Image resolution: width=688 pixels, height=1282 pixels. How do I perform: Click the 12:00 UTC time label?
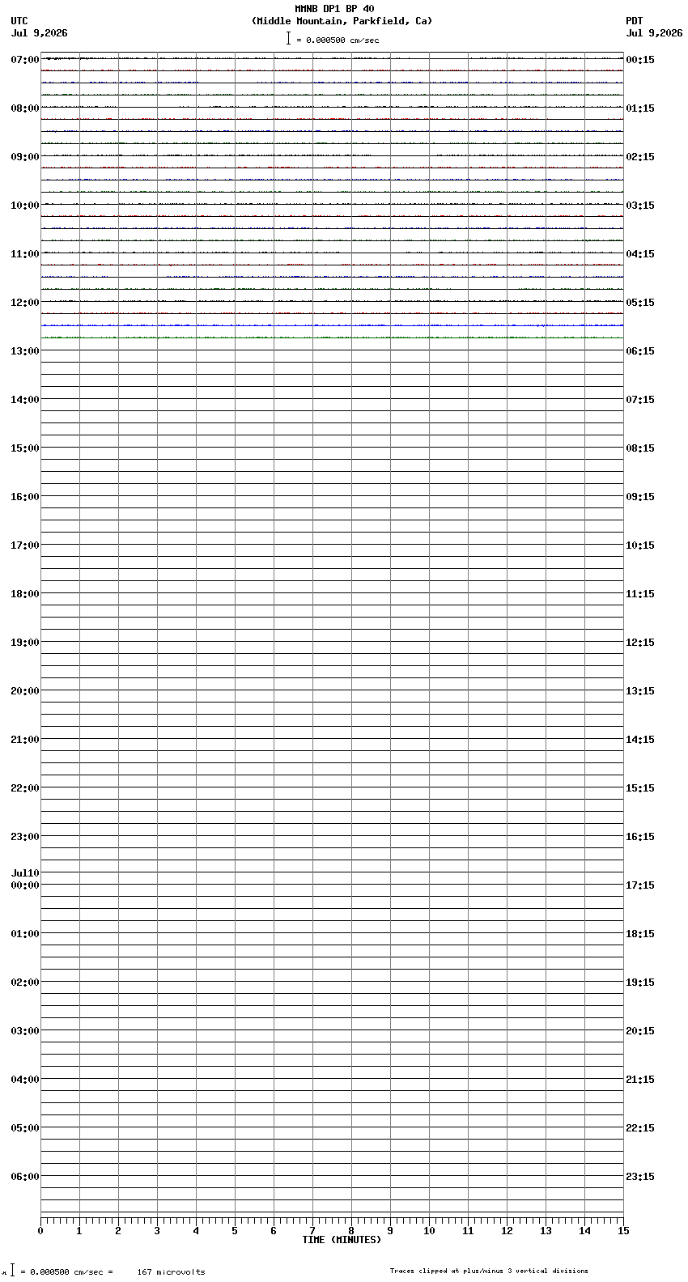[25, 303]
